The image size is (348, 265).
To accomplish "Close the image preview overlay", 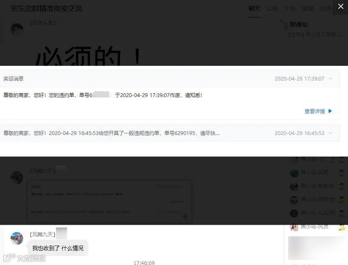I will tap(340, 7).
